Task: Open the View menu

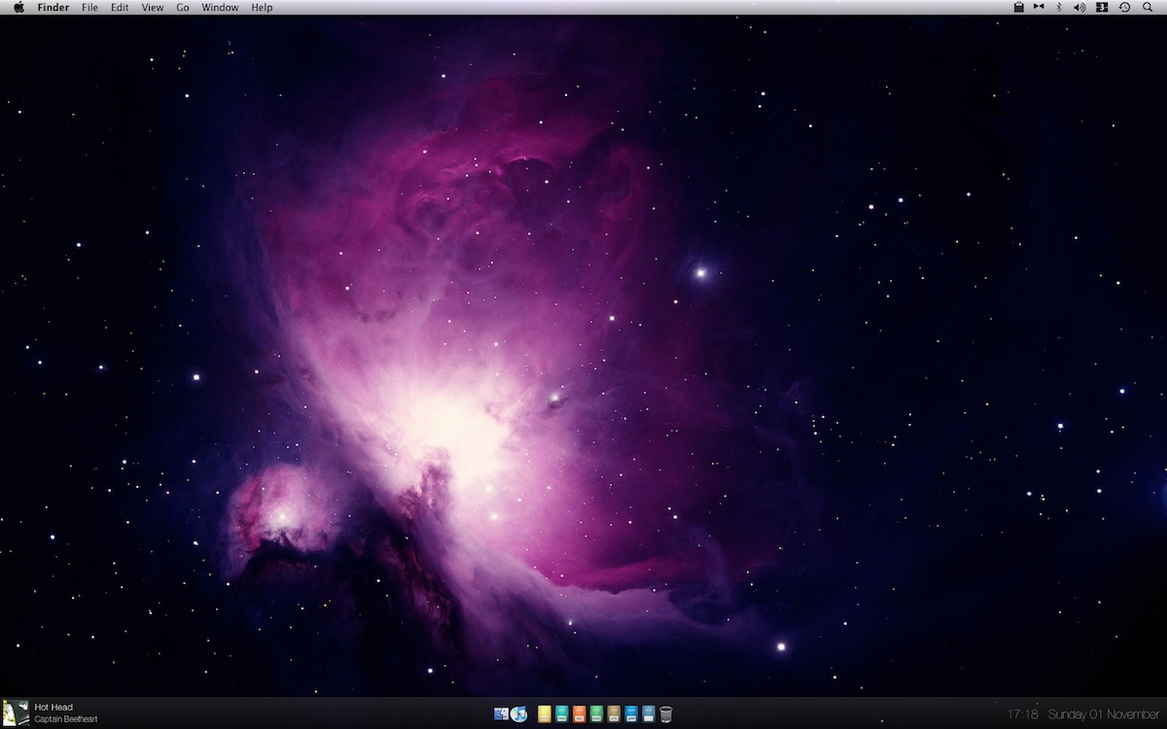Action: click(153, 7)
